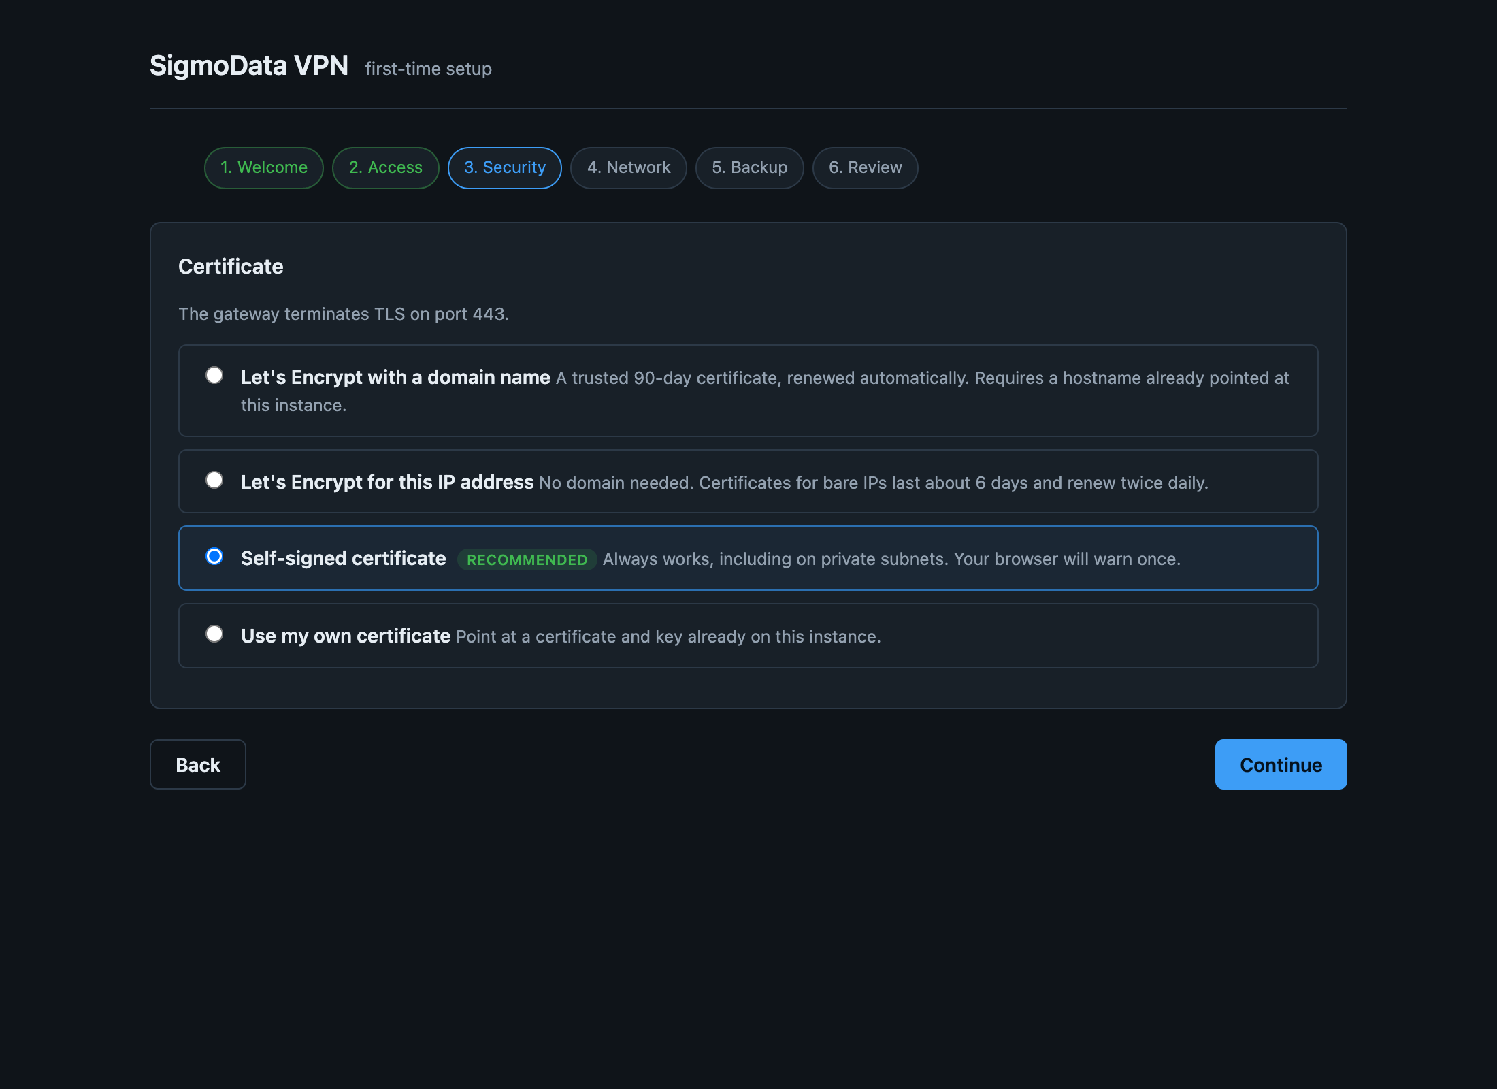The image size is (1497, 1089).
Task: Click the Back button
Action: point(198,764)
